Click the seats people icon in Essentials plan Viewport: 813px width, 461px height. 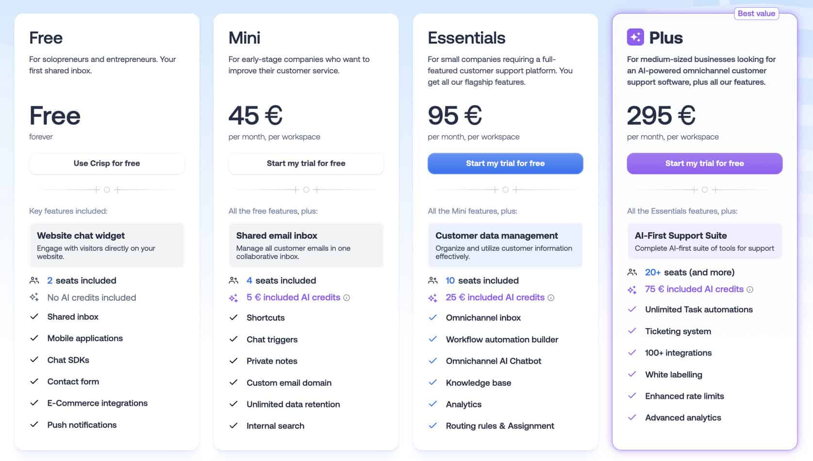(433, 280)
